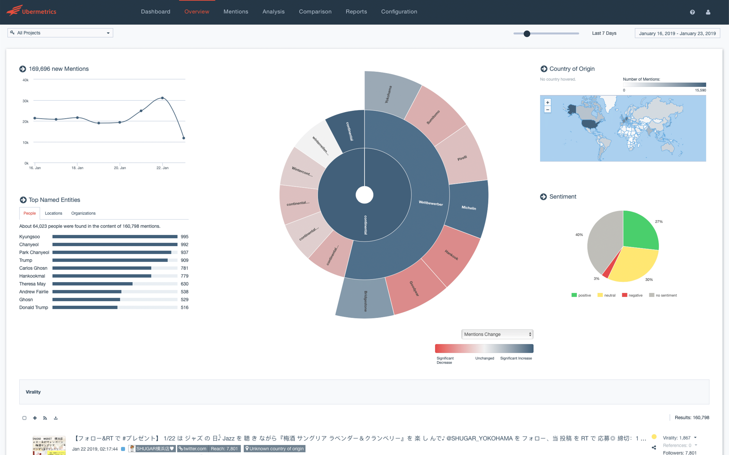
Task: Click the Kyungsoo entity bar
Action: (115, 237)
